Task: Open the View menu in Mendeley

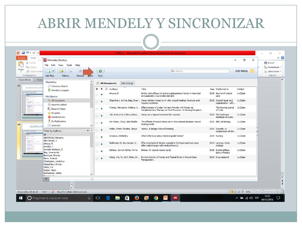Action: pos(61,65)
